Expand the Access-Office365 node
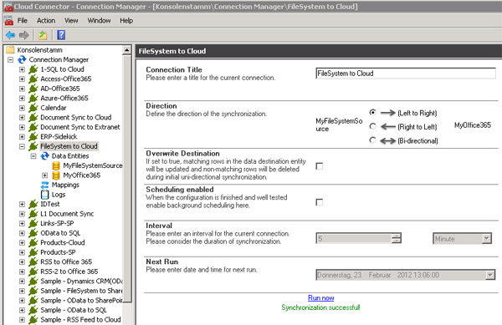 click(x=22, y=79)
